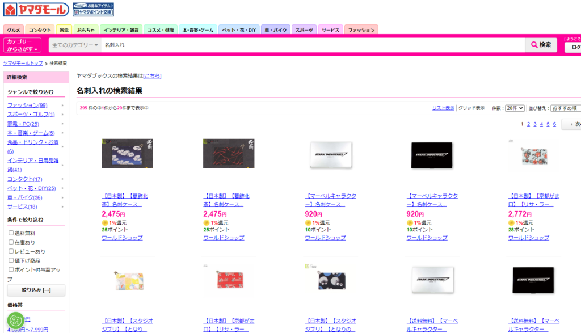Open the インテリア・雑貨 tab

click(x=121, y=30)
